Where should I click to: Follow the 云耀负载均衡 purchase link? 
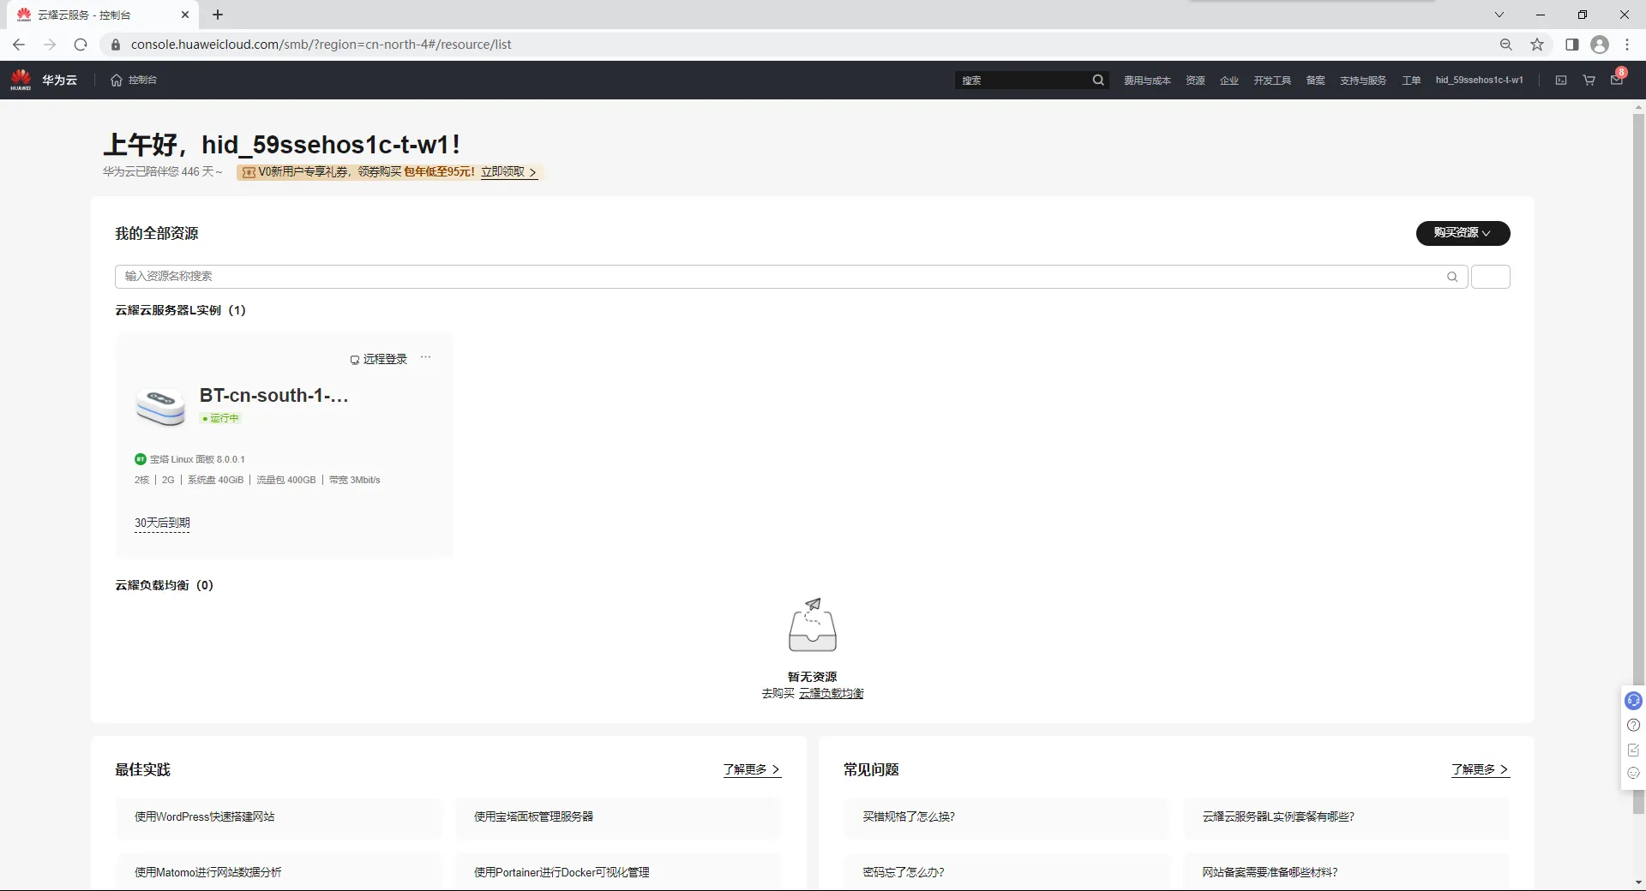(x=831, y=693)
